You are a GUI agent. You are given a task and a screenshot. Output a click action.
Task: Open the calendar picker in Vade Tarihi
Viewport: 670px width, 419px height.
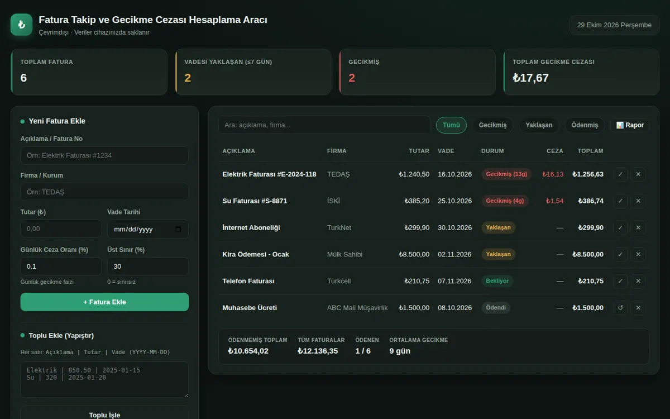(178, 229)
